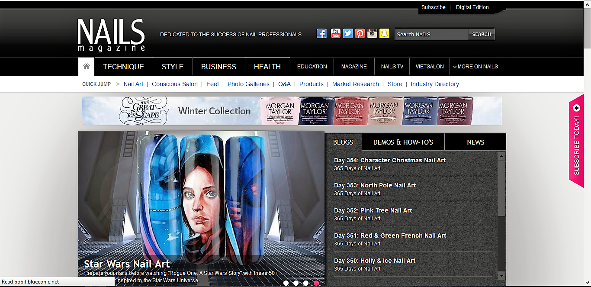Read Day 353: North Pole Nail Art
The height and width of the screenshot is (287, 591).
pyautogui.click(x=375, y=185)
